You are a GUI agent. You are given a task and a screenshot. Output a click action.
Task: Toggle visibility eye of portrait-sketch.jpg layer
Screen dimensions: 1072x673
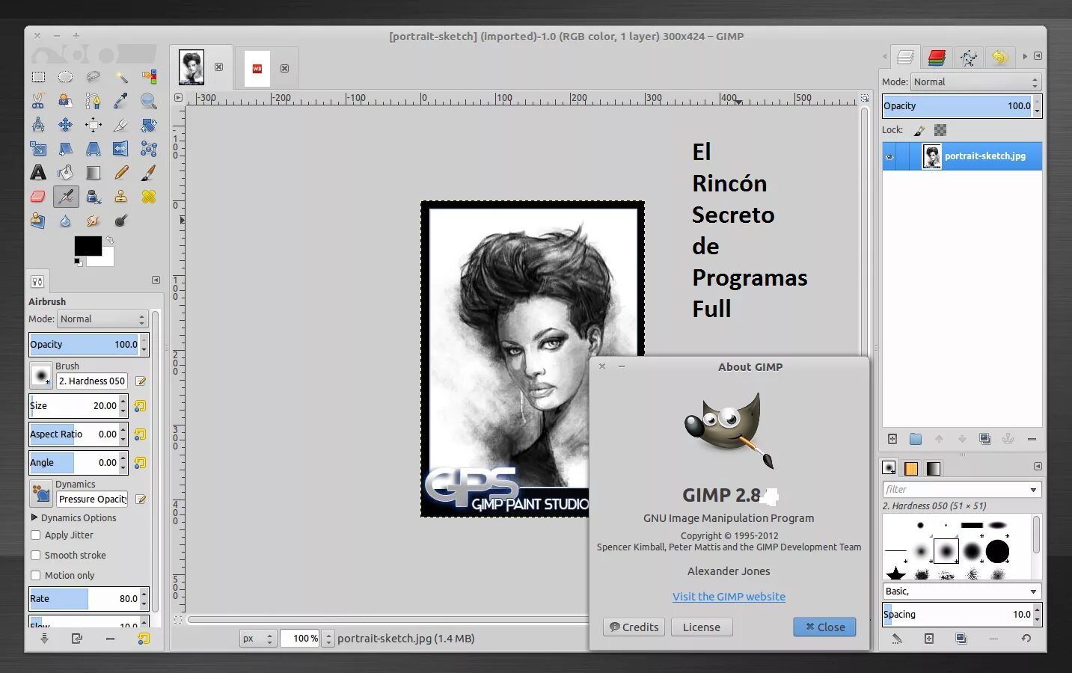point(889,156)
